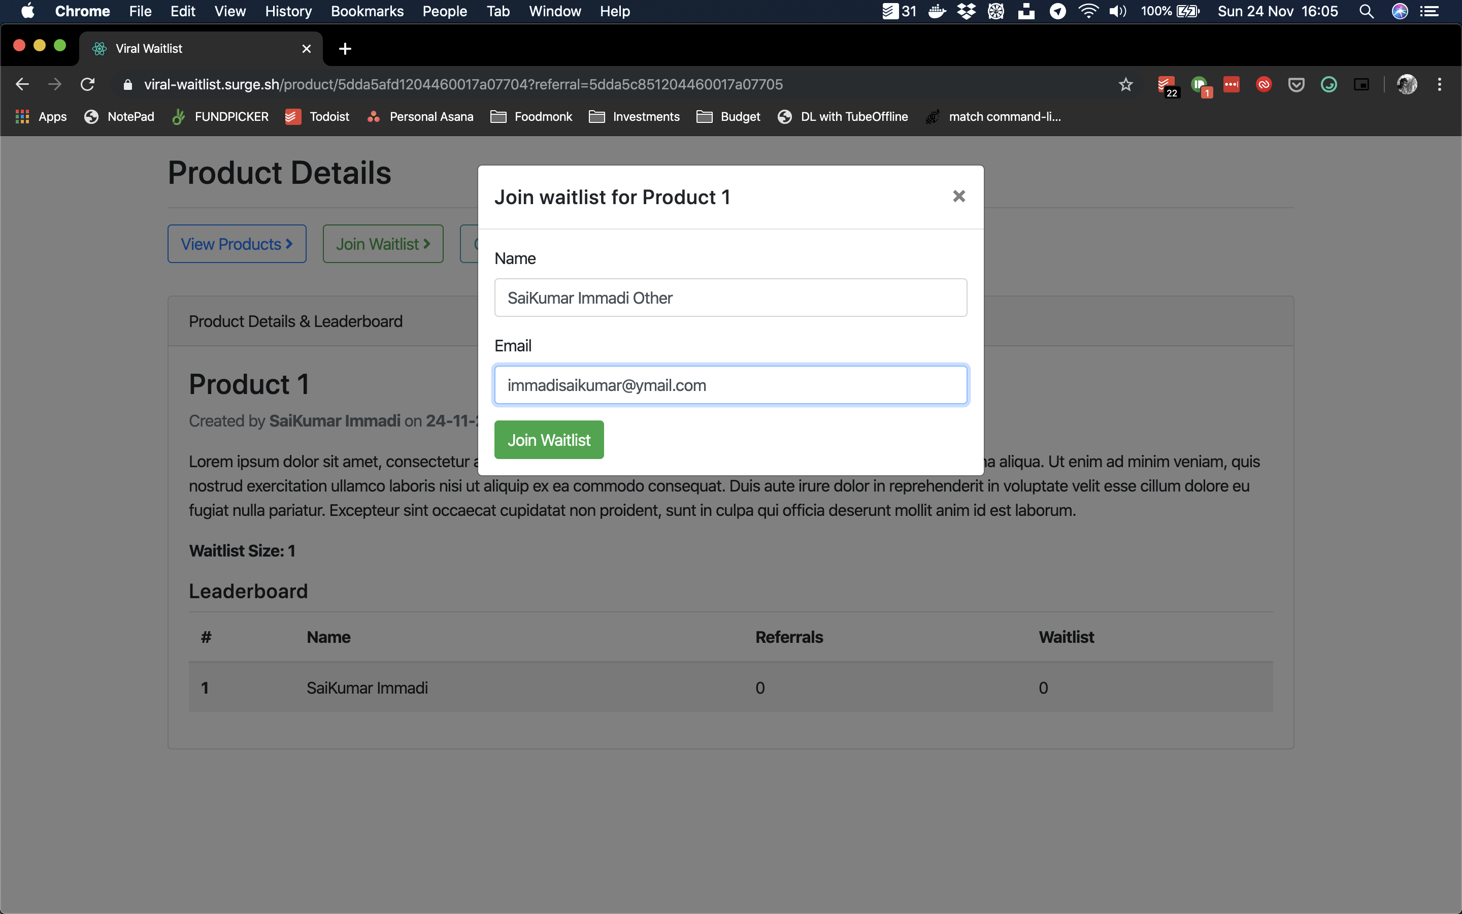This screenshot has height=914, width=1462.
Task: Open the History menu
Action: click(288, 11)
